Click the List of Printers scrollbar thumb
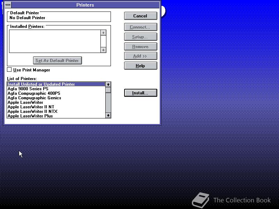Image resolution: width=279 pixels, height=209 pixels. click(x=108, y=90)
